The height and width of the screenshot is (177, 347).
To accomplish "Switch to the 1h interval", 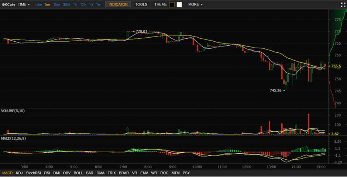I will [75, 4].
